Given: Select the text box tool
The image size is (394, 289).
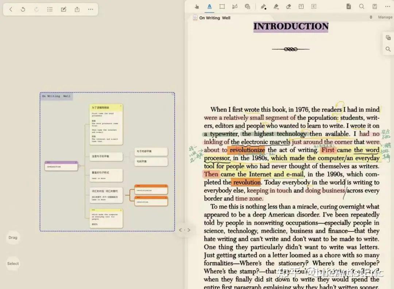Looking at the screenshot, I should coord(301,7).
